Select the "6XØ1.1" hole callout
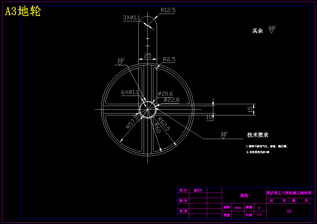Screen dimensions: 317x224 pyautogui.click(x=130, y=92)
